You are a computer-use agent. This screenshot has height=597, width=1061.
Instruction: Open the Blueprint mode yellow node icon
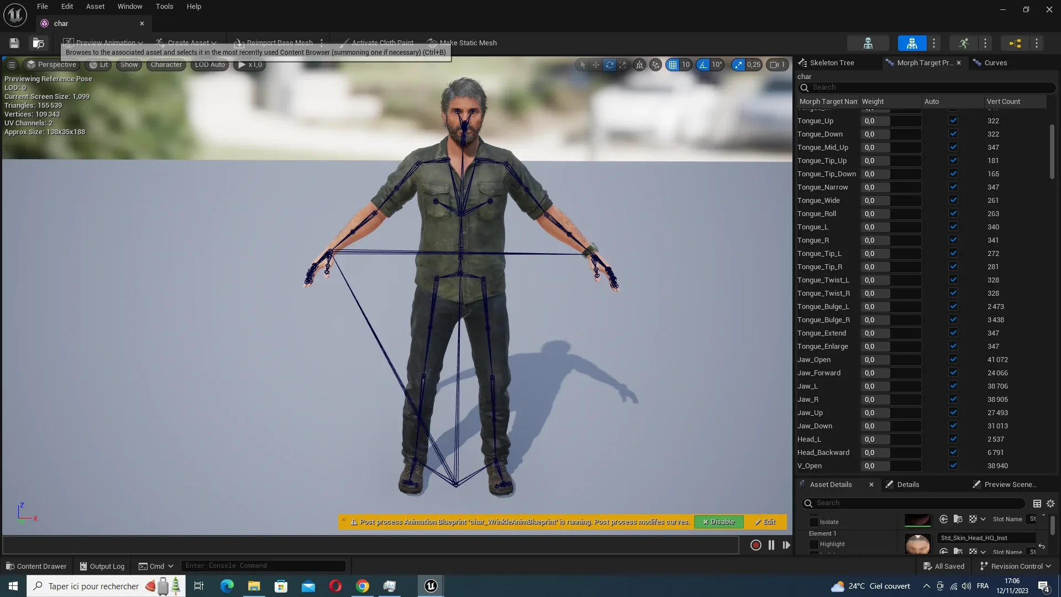[x=1015, y=43]
